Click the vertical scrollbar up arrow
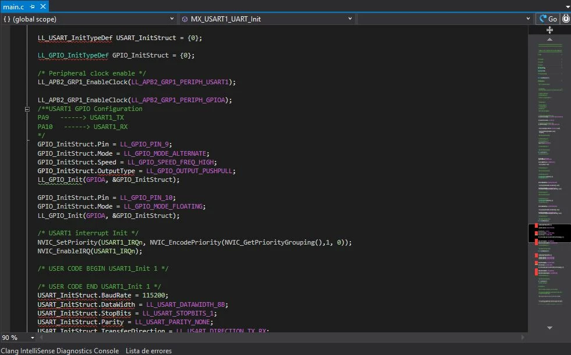Screen dimensions: 571x355 click(550, 40)
